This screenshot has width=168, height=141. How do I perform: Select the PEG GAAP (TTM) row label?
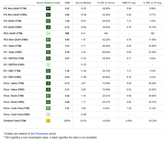point(13,33)
